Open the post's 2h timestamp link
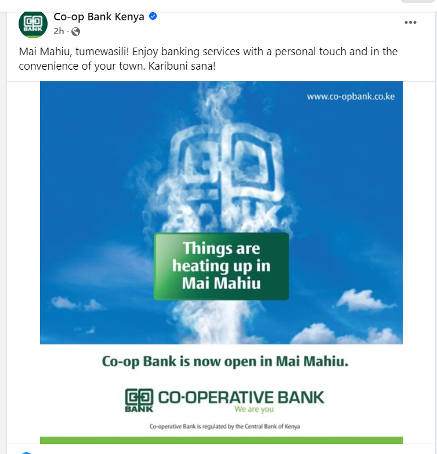437x454 pixels. [59, 31]
